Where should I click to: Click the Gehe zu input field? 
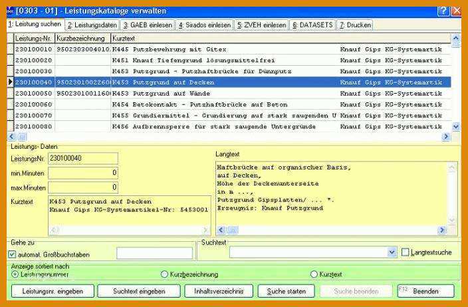coord(155,253)
